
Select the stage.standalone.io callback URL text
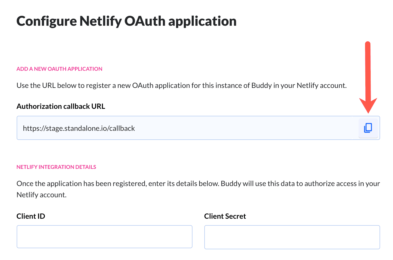click(x=79, y=128)
